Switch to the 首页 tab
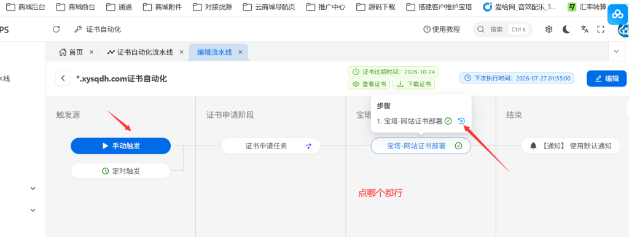Screen dimensions: 629x237 (71, 52)
